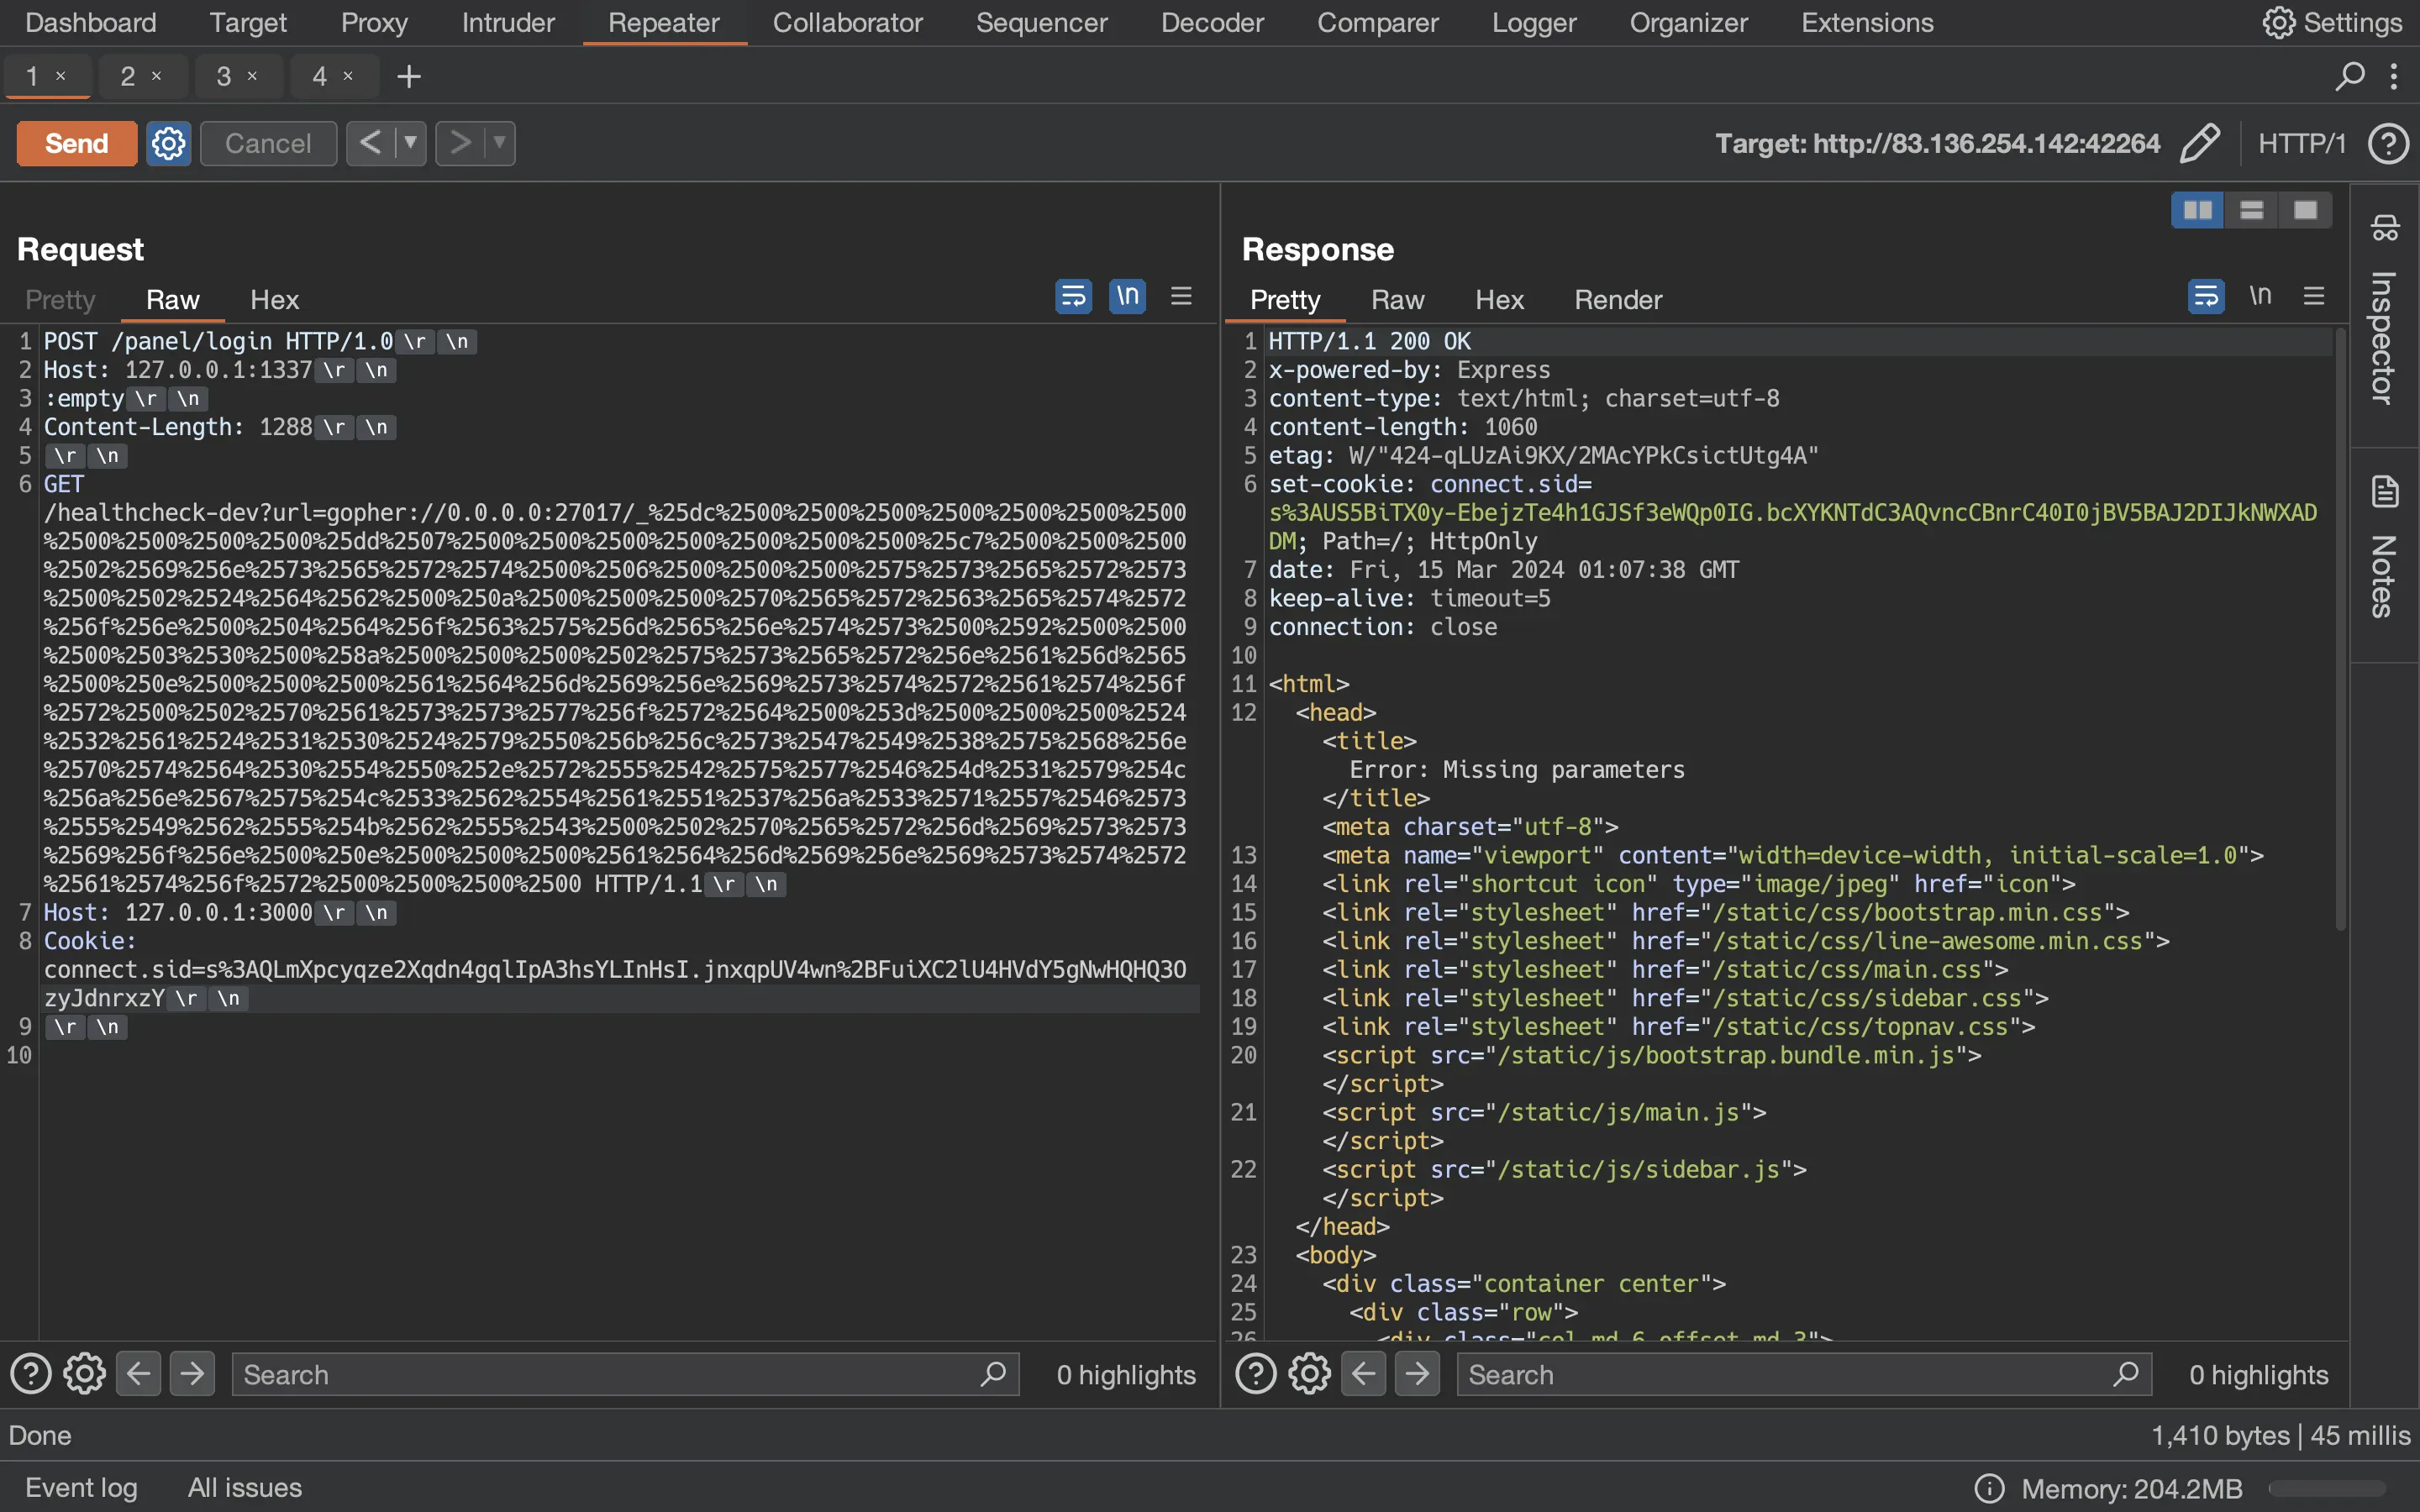Open the Settings gear at top right
Screen dimensions: 2420x1512
[2279, 22]
